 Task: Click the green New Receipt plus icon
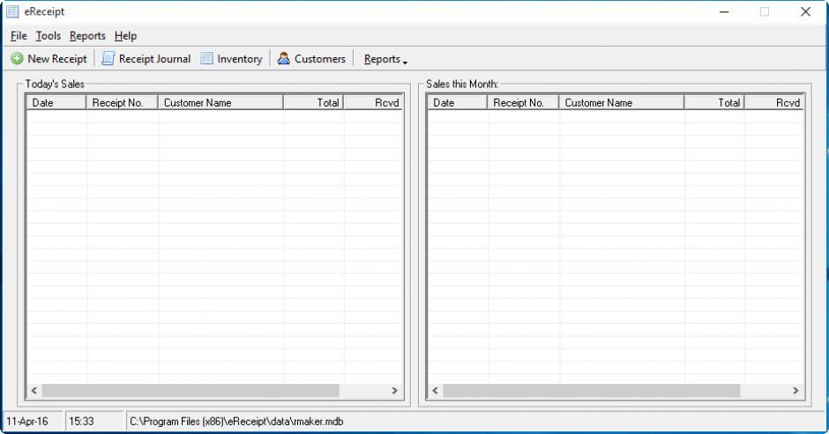[17, 59]
